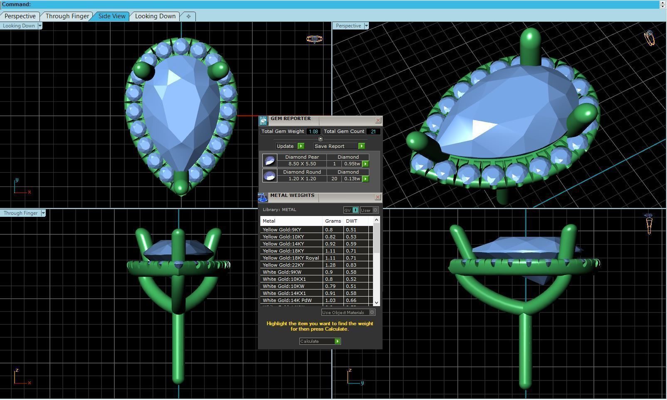
Task: Toggle the GV library option
Action: click(x=351, y=210)
